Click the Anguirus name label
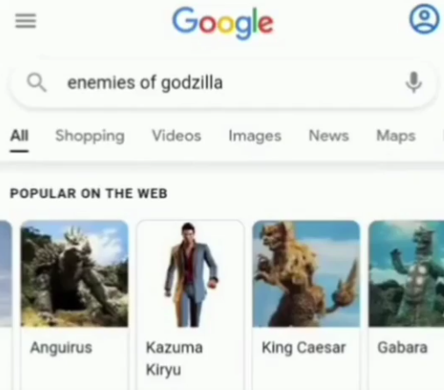444x390 pixels. pos(61,348)
